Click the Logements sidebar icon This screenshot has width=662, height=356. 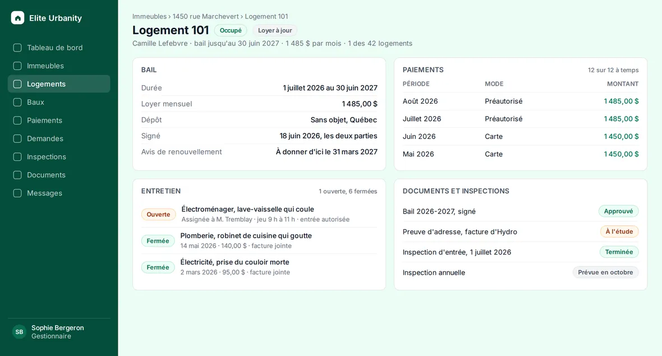point(17,84)
